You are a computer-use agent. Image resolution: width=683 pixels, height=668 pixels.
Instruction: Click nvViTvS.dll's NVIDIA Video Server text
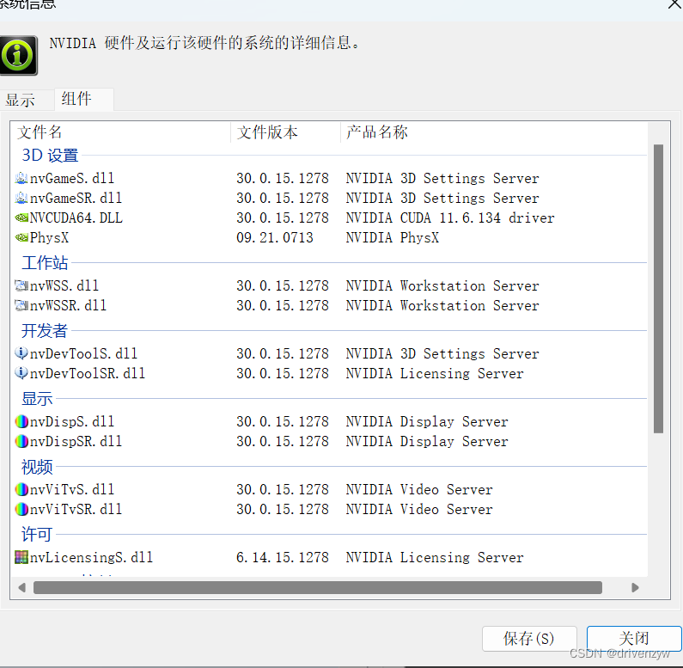point(419,489)
